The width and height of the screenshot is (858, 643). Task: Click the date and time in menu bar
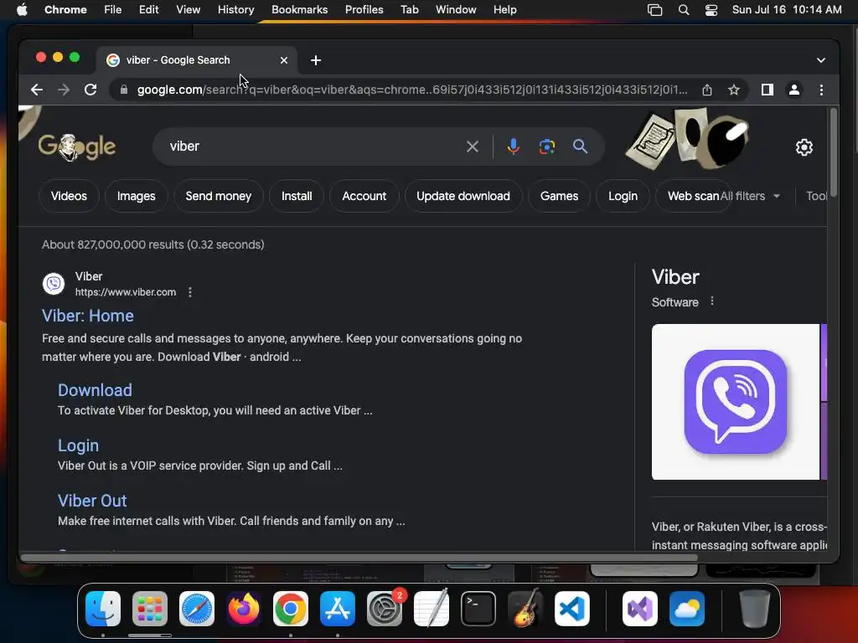[786, 10]
